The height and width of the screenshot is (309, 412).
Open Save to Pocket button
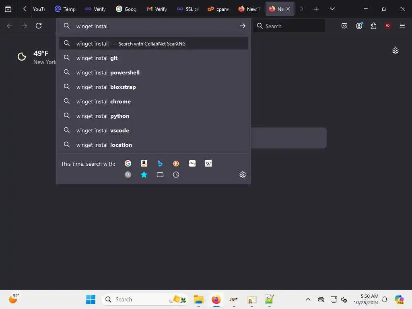click(344, 26)
